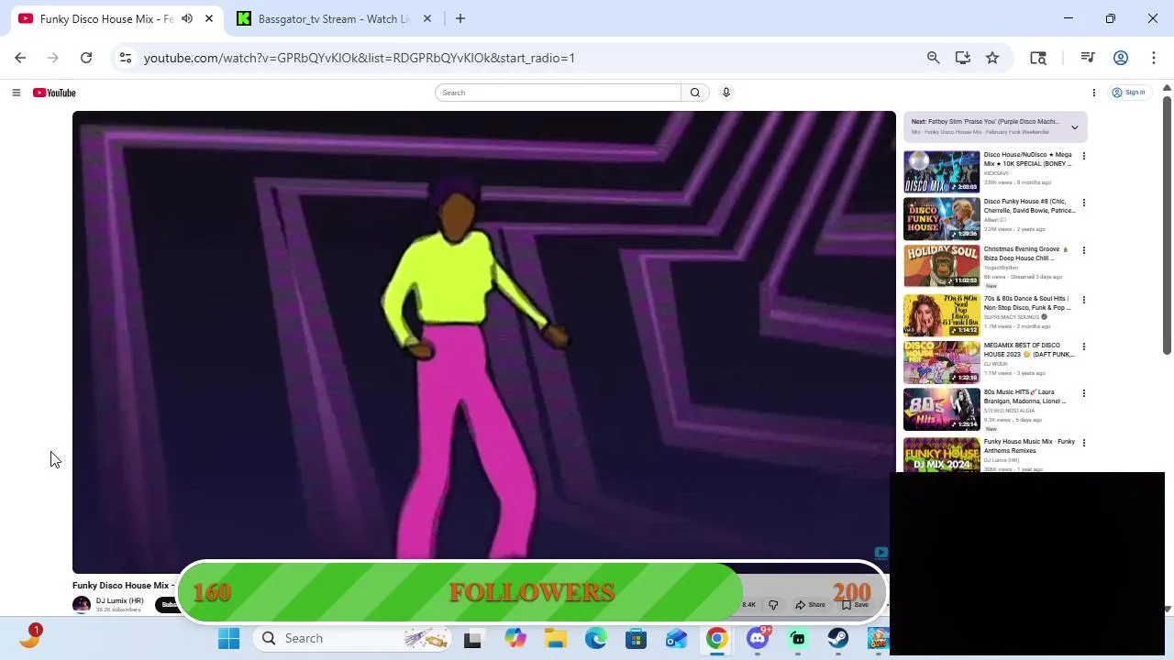Go back to the previous page
The height and width of the screenshot is (660, 1174).
tap(20, 58)
